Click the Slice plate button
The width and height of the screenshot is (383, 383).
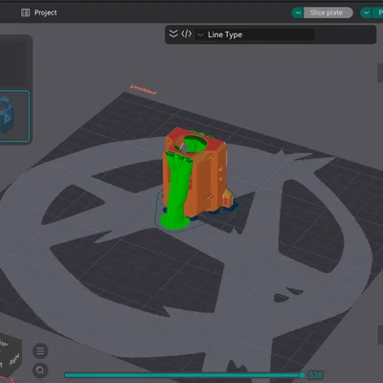click(x=328, y=12)
